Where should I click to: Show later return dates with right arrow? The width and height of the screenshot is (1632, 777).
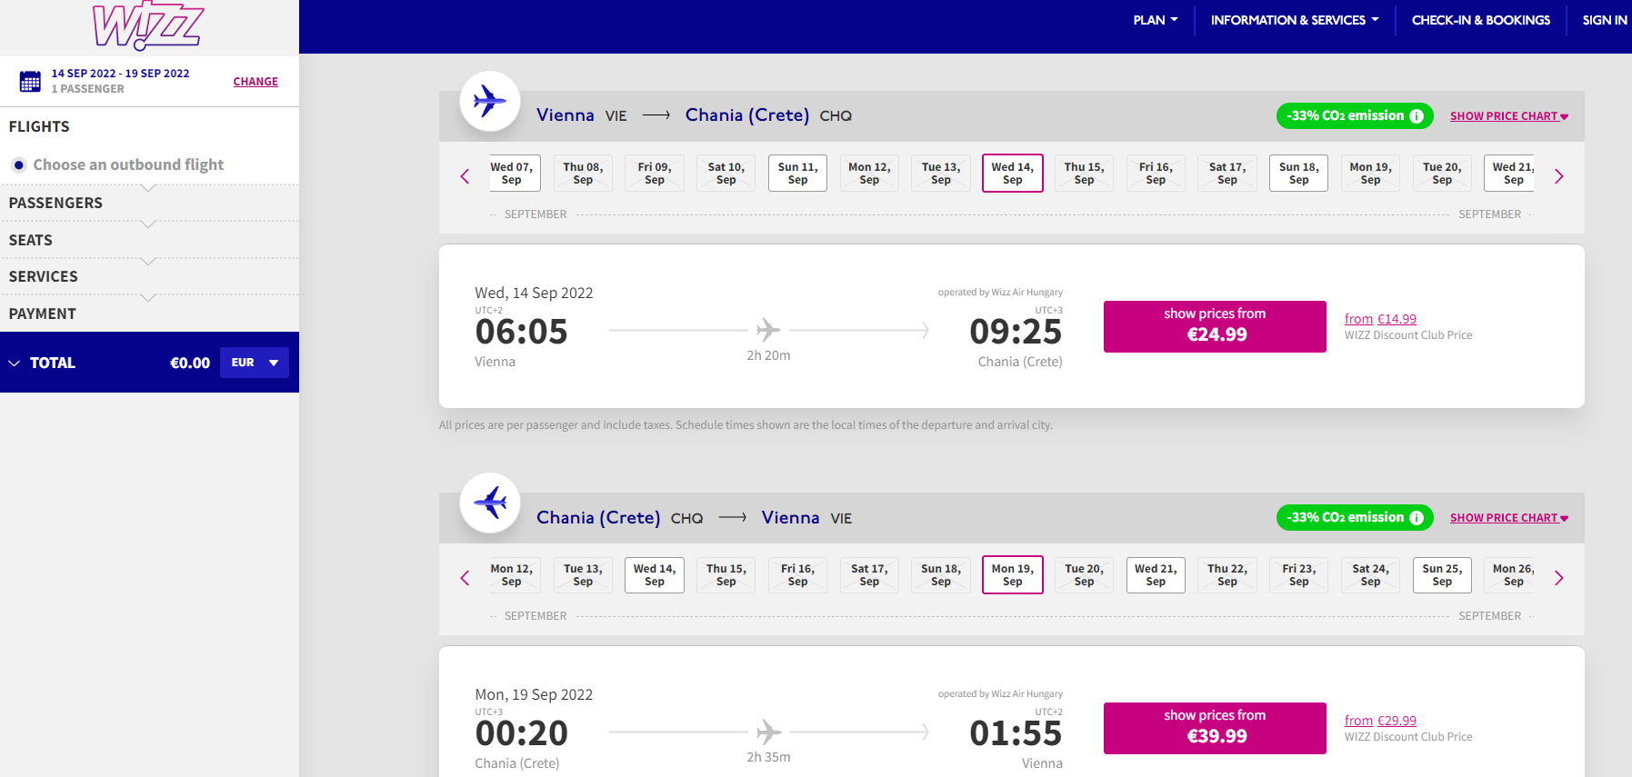[x=1558, y=578]
